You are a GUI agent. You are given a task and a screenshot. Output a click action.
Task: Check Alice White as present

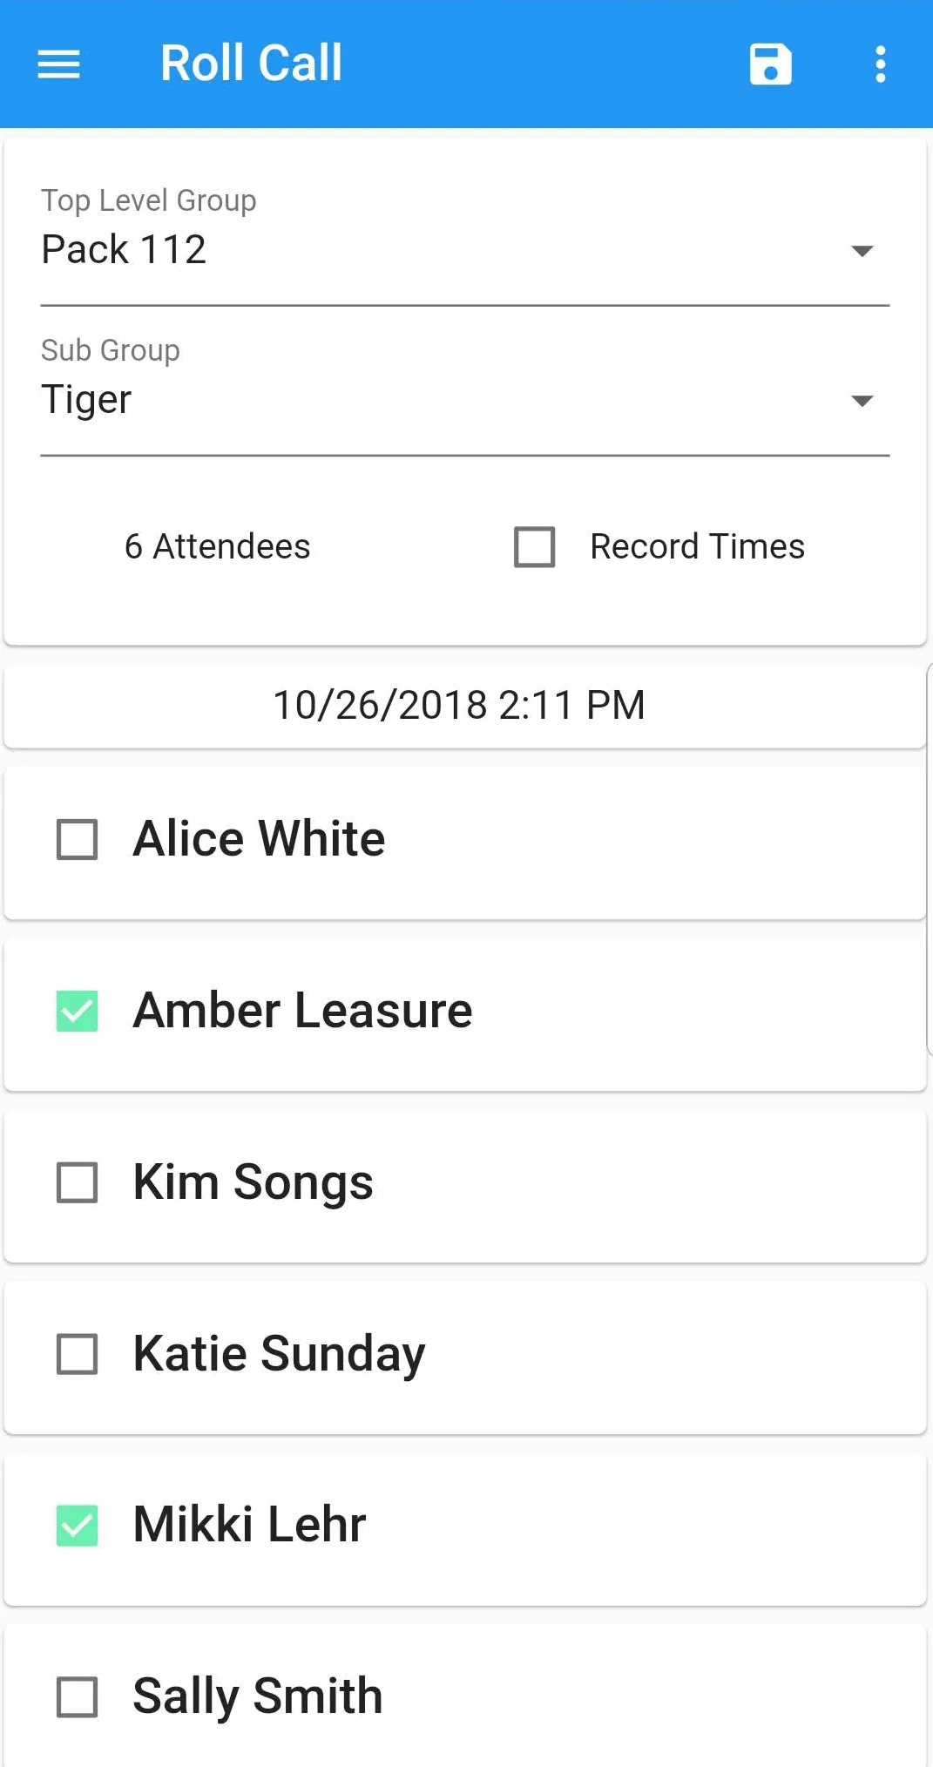pos(78,840)
